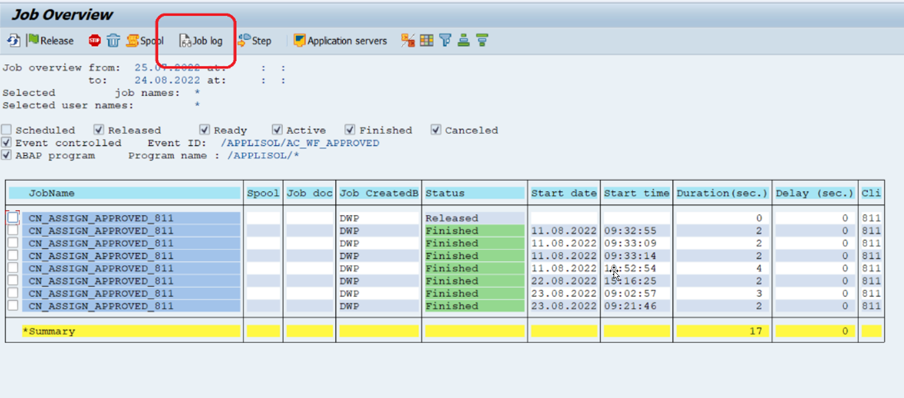904x398 pixels.
Task: Select the Released CN_ASSIGN_APPROVED_811 row checkbox
Action: pyautogui.click(x=13, y=217)
